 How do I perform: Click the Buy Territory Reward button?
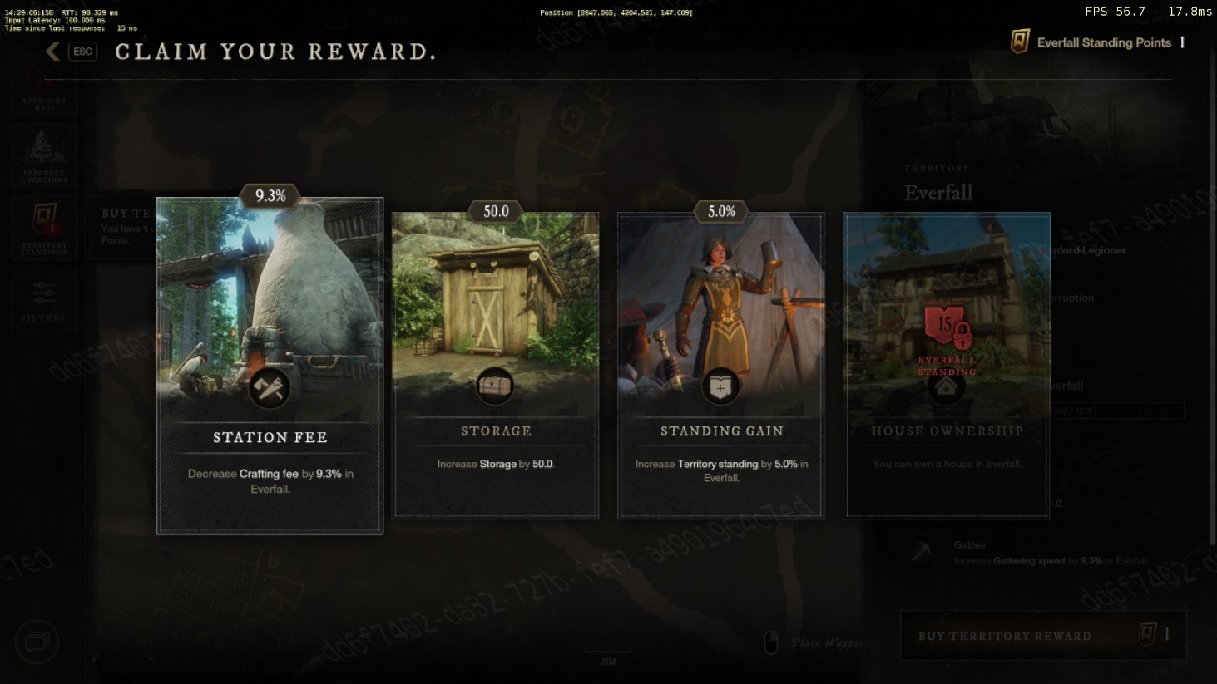coord(1043,636)
